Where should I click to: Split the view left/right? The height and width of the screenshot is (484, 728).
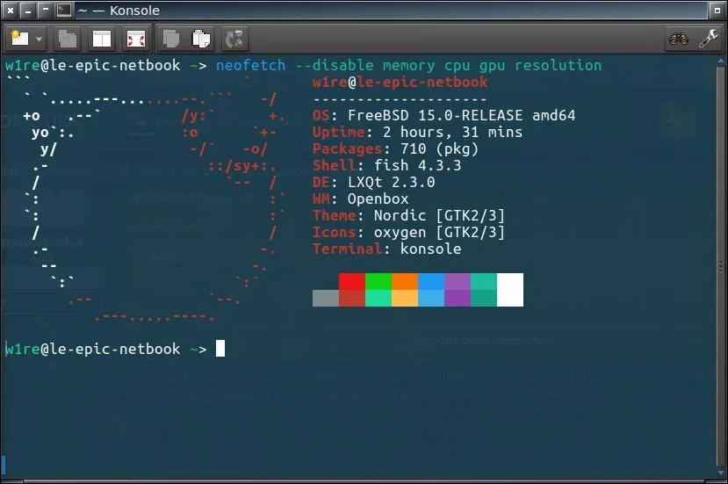pos(102,39)
